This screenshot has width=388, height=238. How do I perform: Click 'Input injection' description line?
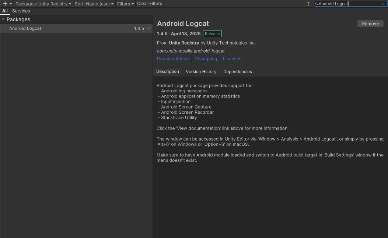(174, 102)
